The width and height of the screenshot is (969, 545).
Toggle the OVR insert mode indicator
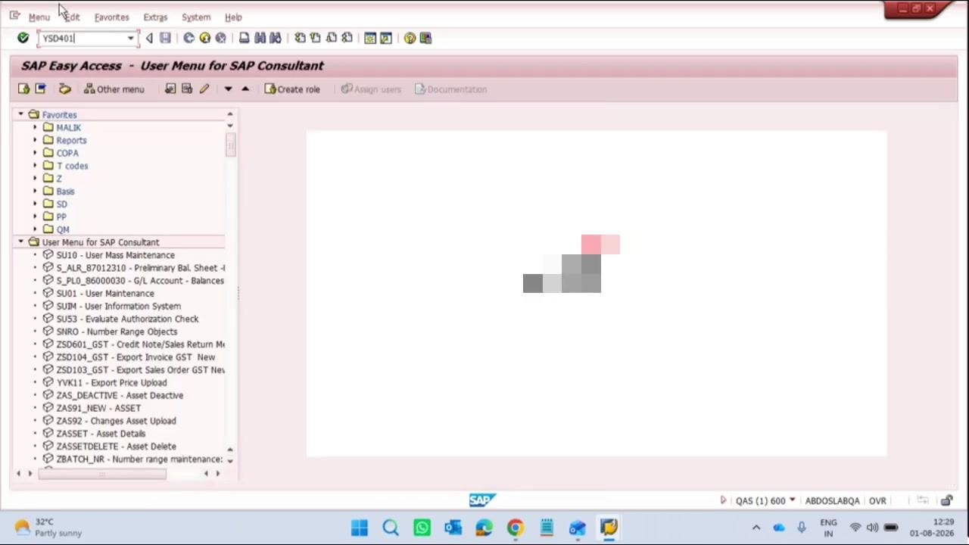coord(877,500)
